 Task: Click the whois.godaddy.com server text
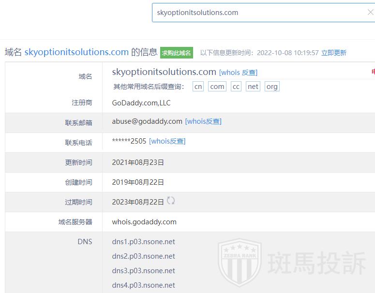coord(144,222)
